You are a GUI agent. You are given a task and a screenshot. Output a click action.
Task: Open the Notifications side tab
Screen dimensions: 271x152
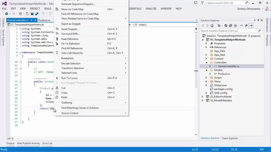coord(267,25)
